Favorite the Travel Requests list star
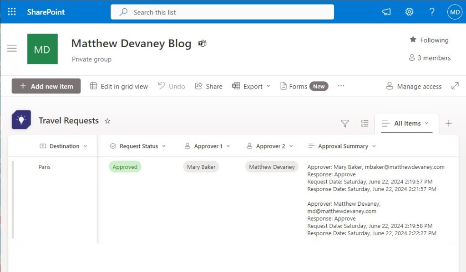Image resolution: width=466 pixels, height=272 pixels. (x=107, y=121)
